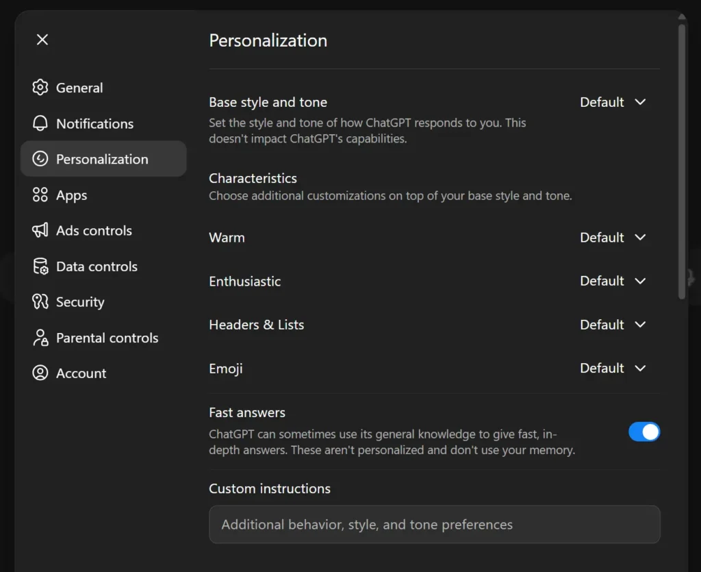
Task: Expand the Enthusiastic characteristic dropdown
Action: pos(613,281)
